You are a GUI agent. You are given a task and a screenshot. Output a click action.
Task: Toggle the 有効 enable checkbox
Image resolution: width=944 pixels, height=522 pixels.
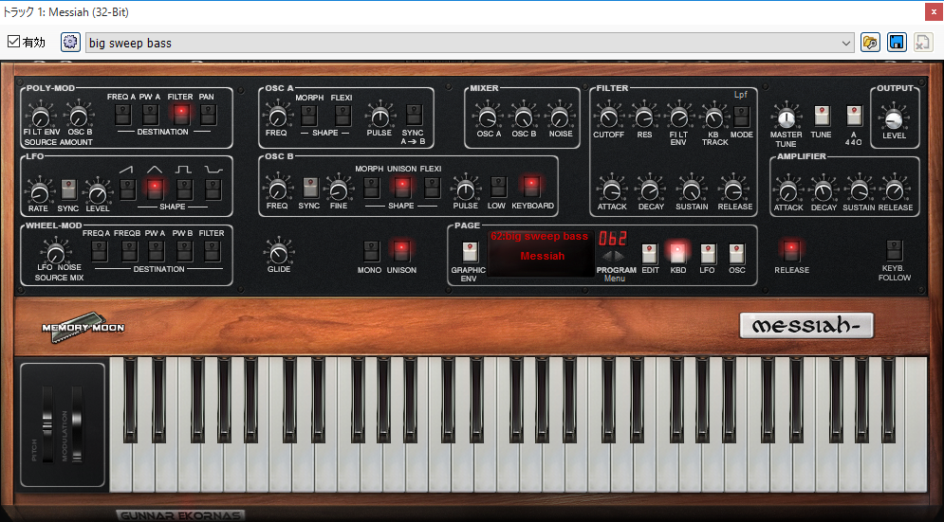[x=13, y=42]
